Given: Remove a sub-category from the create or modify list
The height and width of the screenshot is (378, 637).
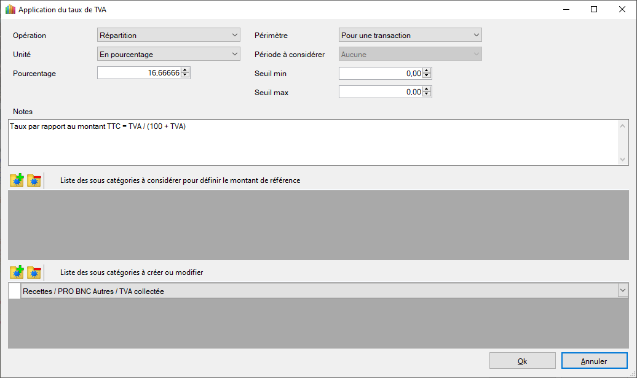Looking at the screenshot, I should (x=34, y=272).
